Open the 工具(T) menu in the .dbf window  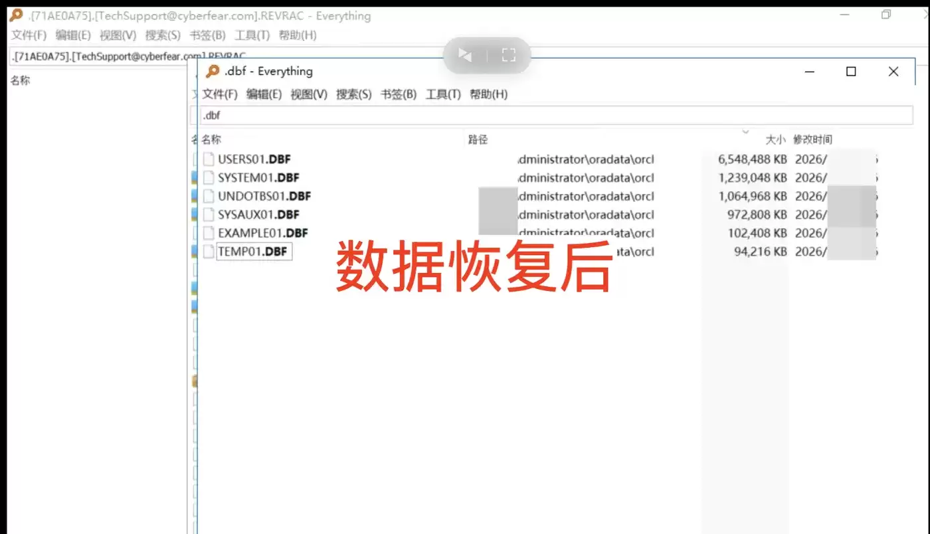coord(443,94)
